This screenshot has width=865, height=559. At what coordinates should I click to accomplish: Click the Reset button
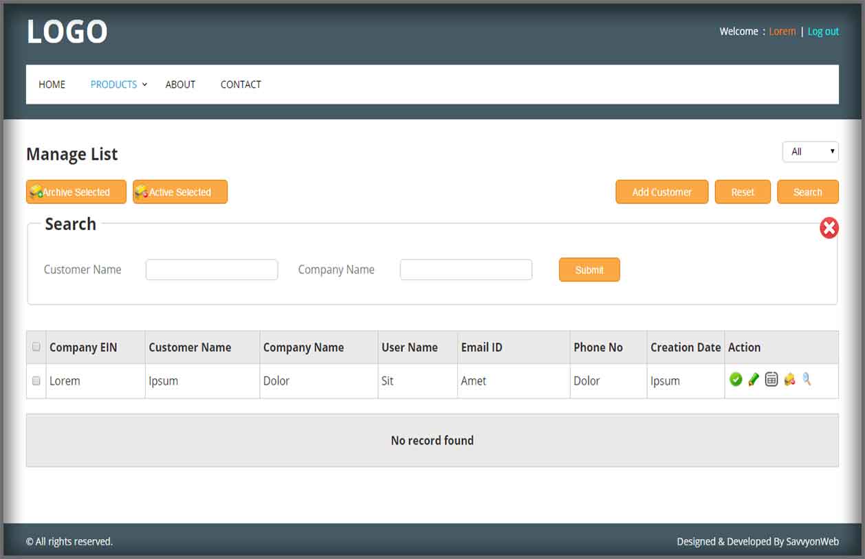pos(743,192)
